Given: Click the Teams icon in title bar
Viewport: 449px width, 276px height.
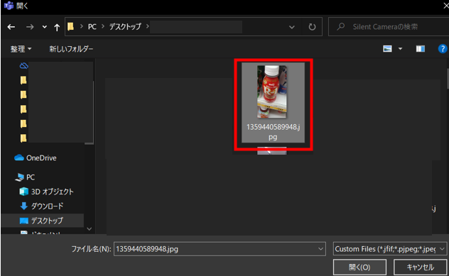Looking at the screenshot, I should 9,6.
